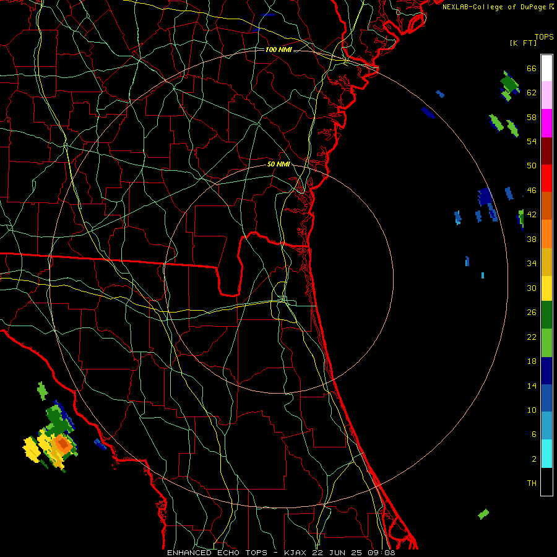
Task: Select the bright red legend band
Action: tap(546, 178)
